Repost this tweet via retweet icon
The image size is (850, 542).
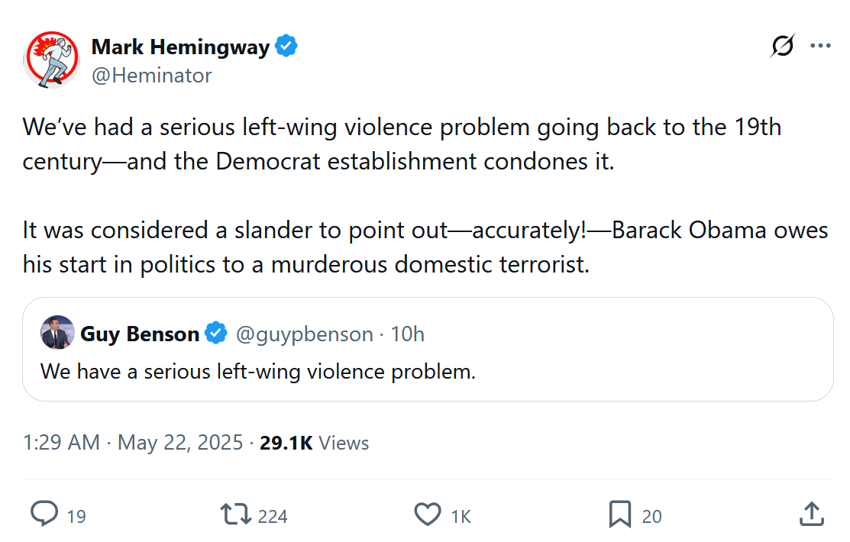[235, 515]
